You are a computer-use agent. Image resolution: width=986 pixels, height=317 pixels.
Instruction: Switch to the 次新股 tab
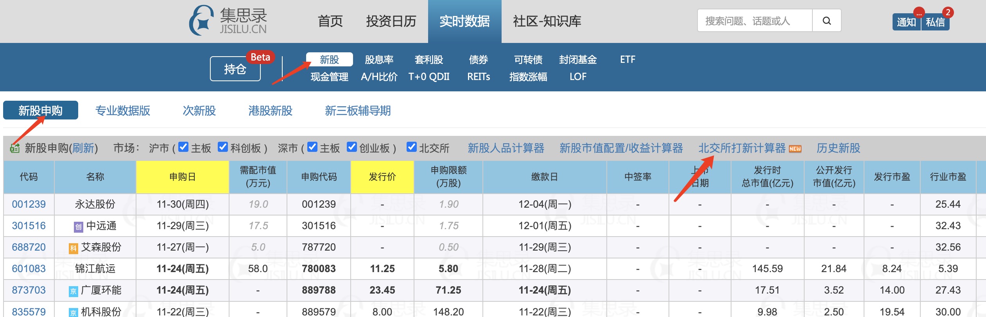click(199, 111)
